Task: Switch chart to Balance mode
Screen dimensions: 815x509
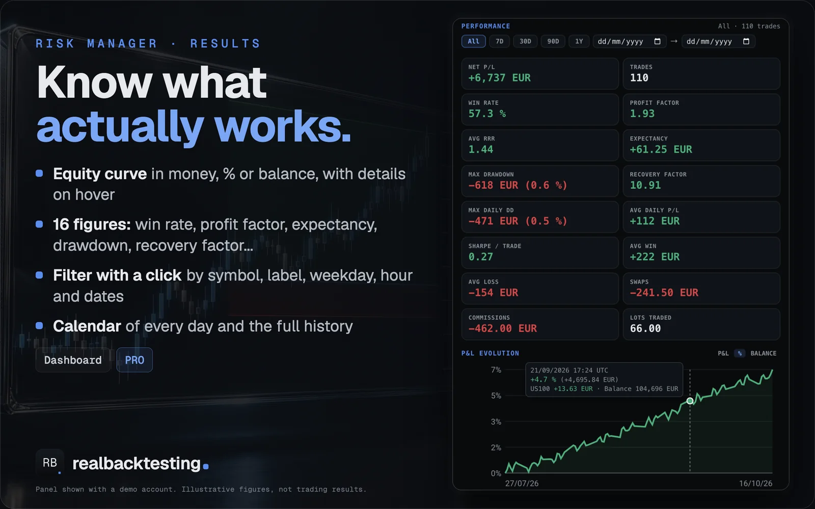Action: coord(763,353)
